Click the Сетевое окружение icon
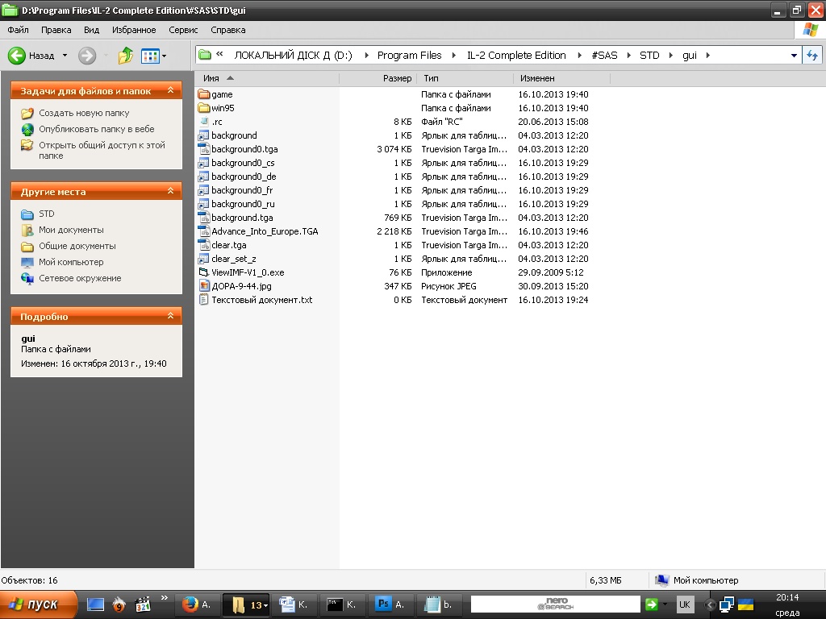This screenshot has height=619, width=826. 27,278
